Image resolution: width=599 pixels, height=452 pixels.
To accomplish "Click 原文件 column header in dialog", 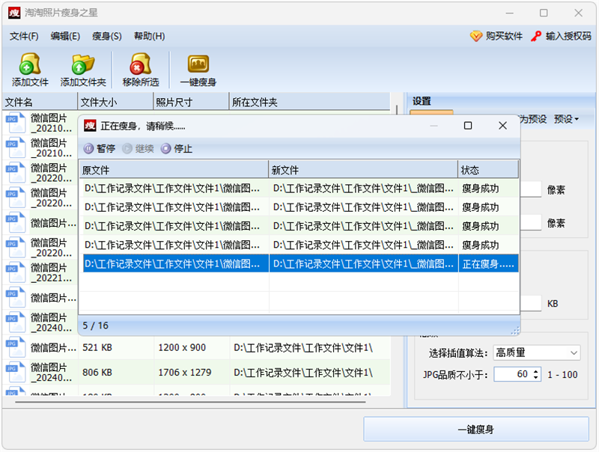I will [x=174, y=170].
